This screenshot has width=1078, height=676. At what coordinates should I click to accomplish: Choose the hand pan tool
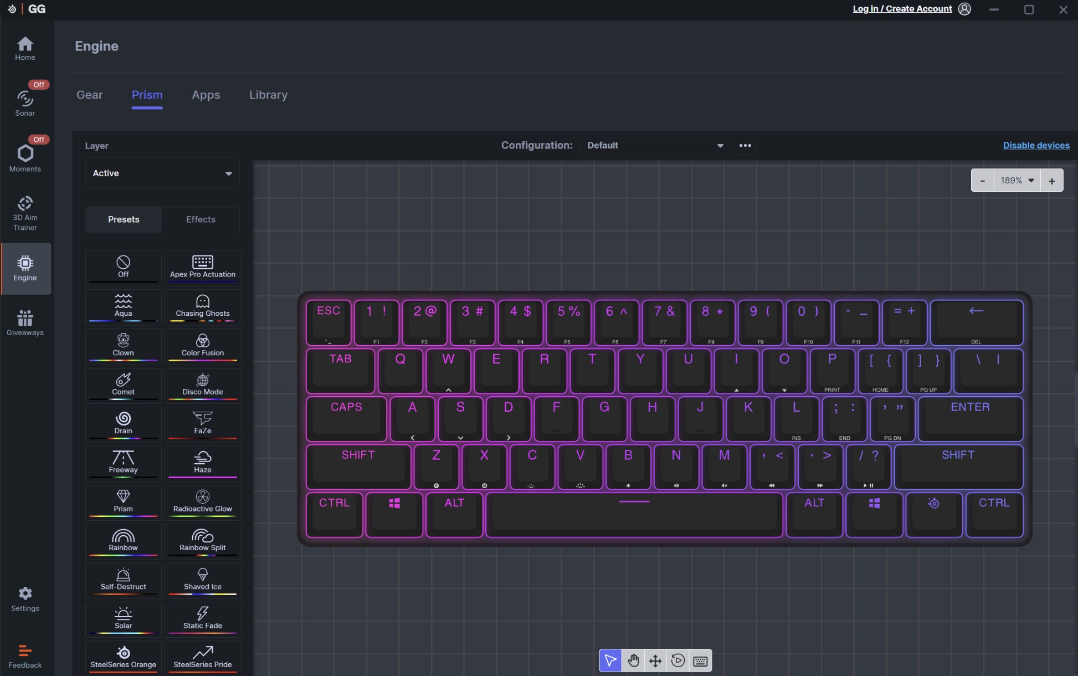tap(633, 660)
